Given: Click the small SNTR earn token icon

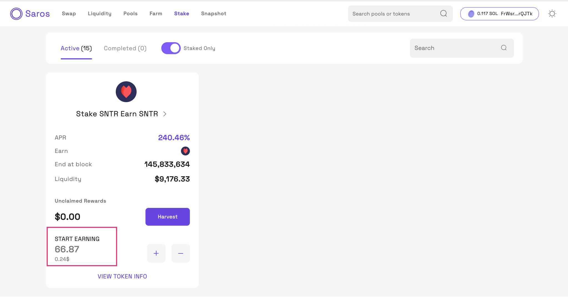Looking at the screenshot, I should [185, 151].
